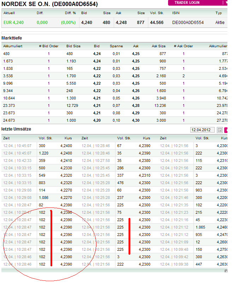The width and height of the screenshot is (232, 285).
Task: Select accumulated bid value 1.673
Action: point(8,61)
